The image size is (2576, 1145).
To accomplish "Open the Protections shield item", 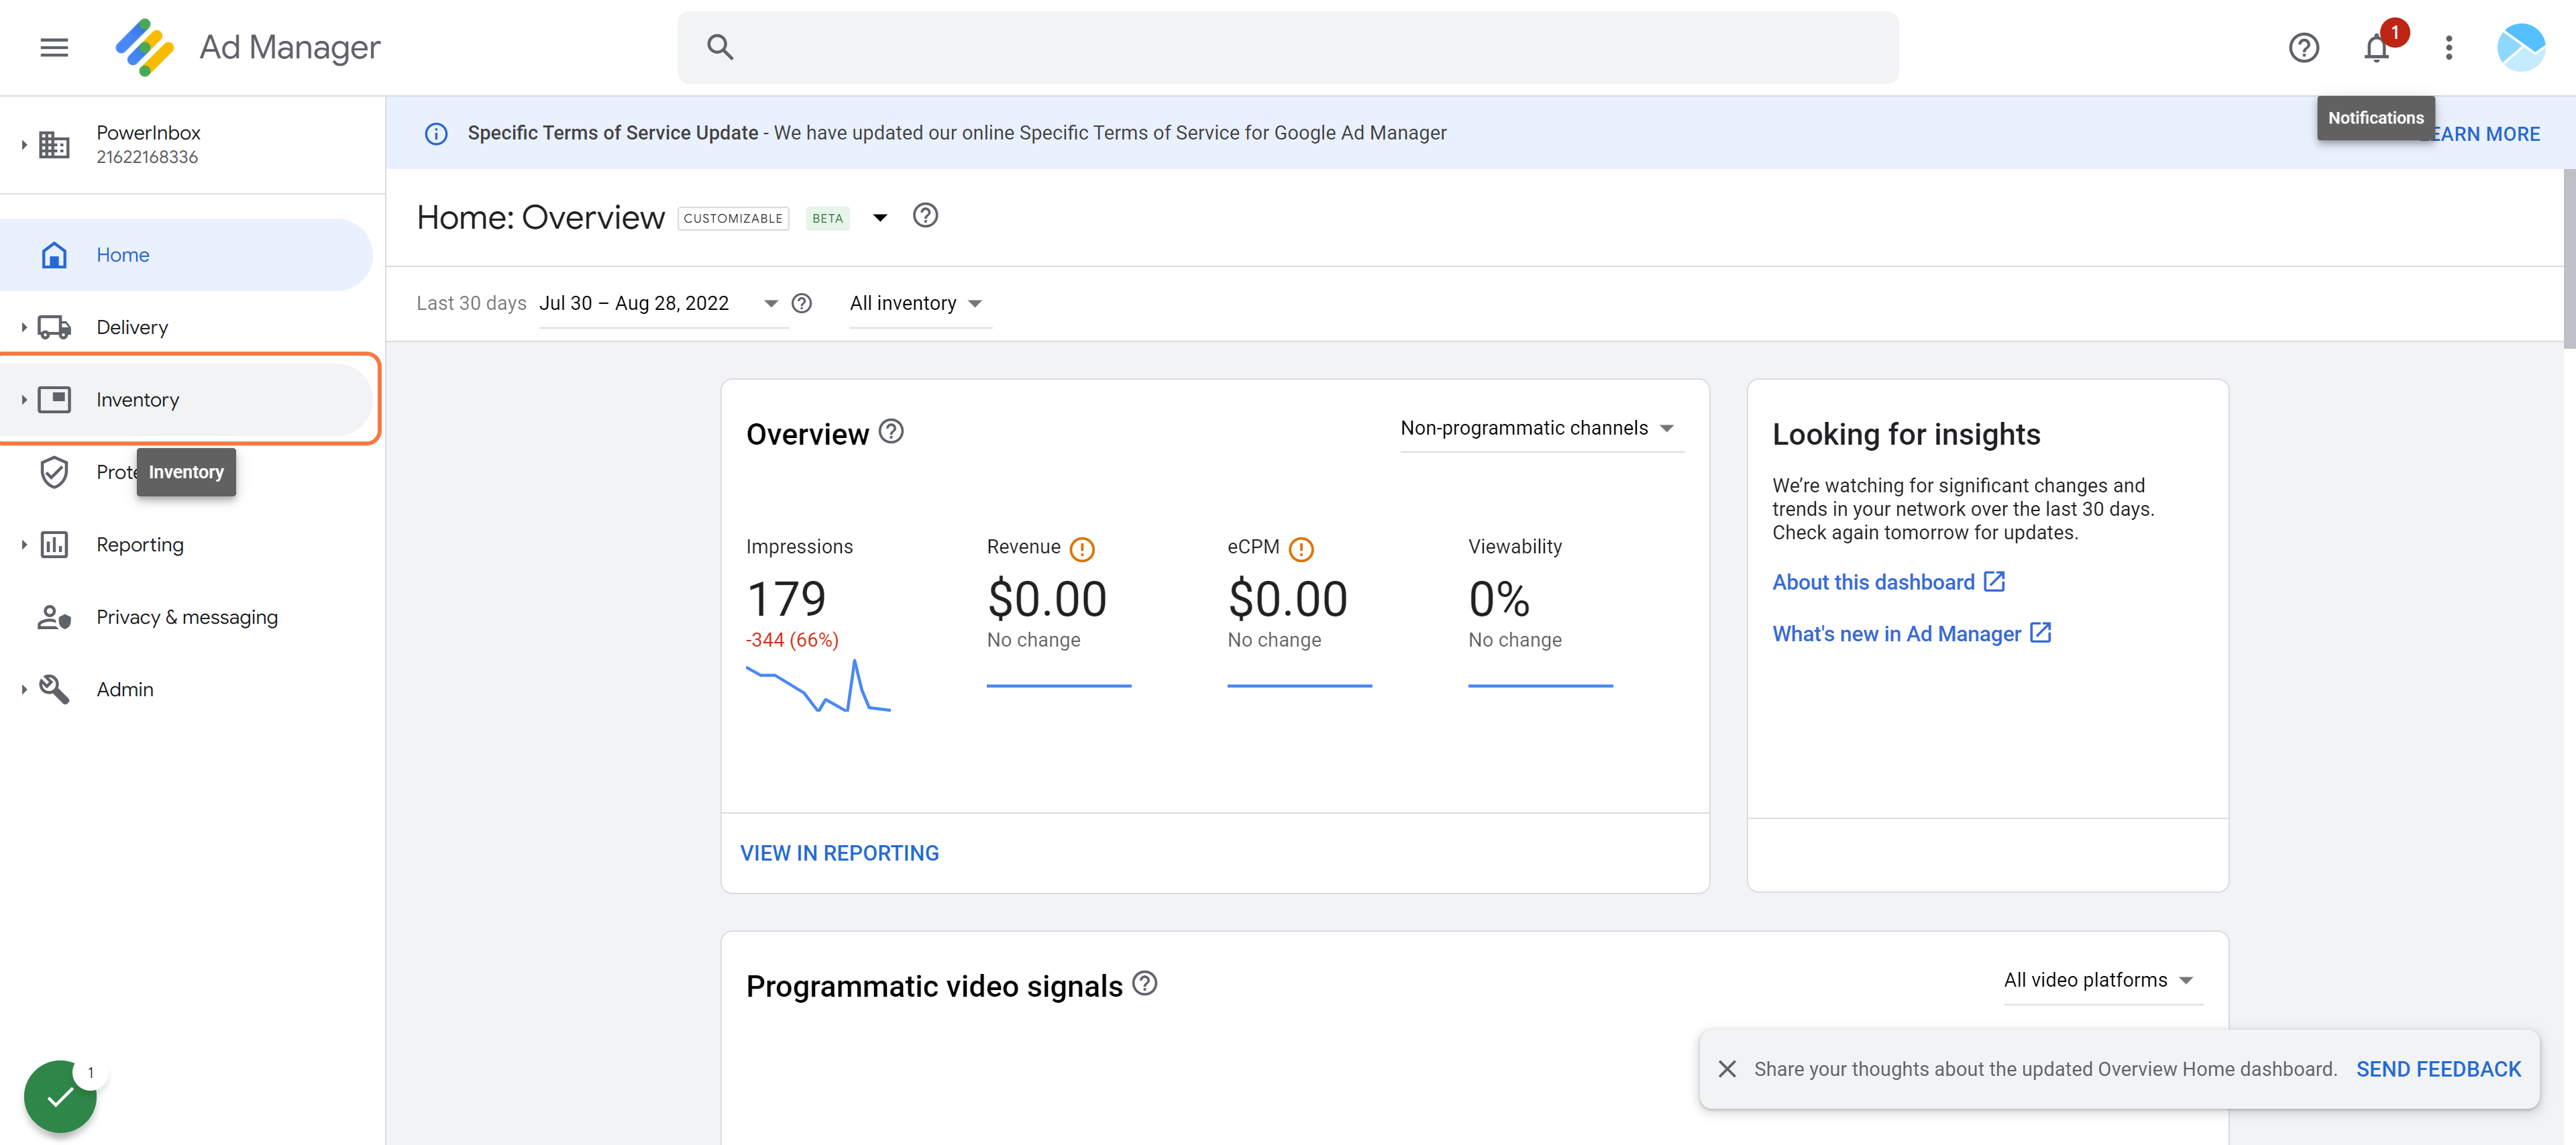I will coord(54,472).
